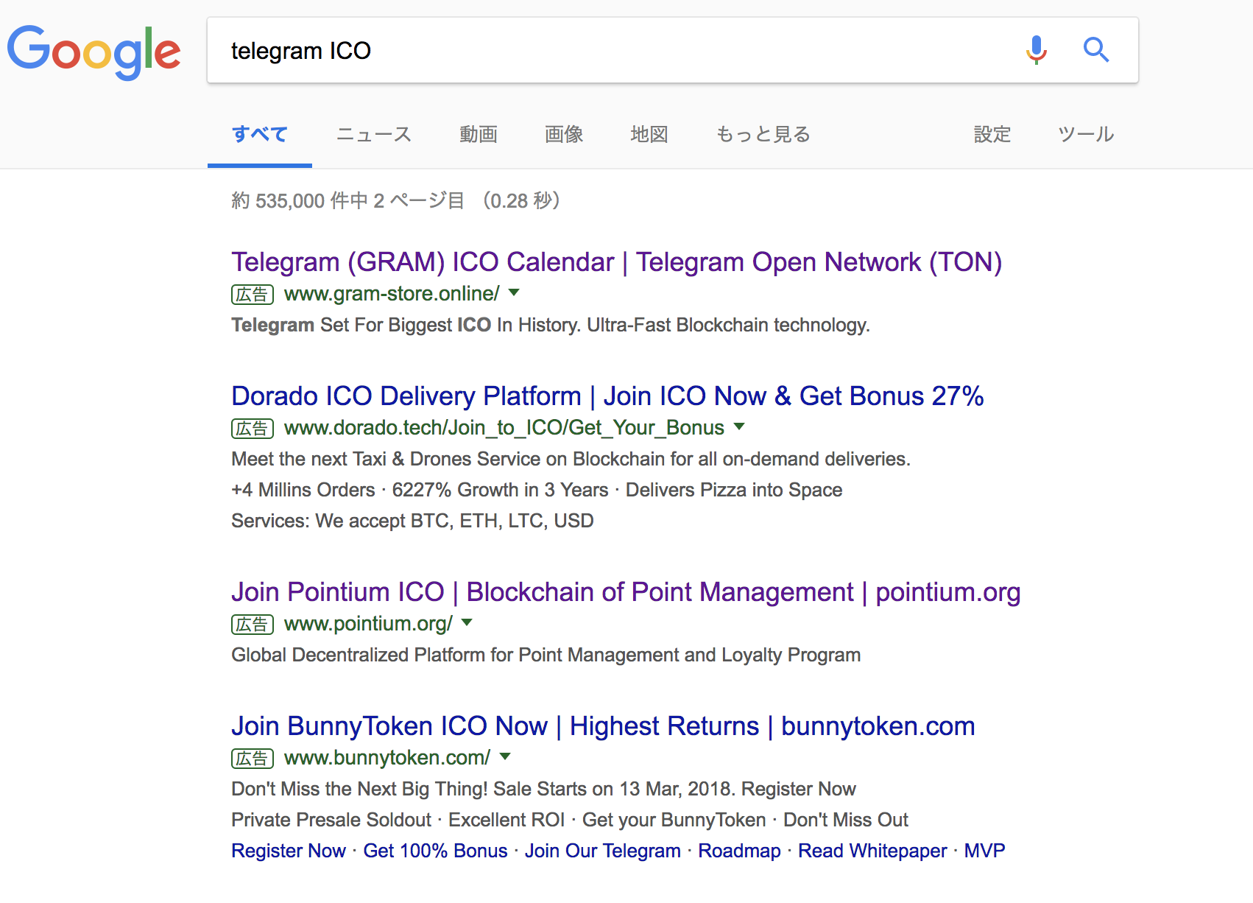Click text 'Telegram Set For Biggest ICO In History'
This screenshot has width=1253, height=903.
pyautogui.click(x=406, y=325)
